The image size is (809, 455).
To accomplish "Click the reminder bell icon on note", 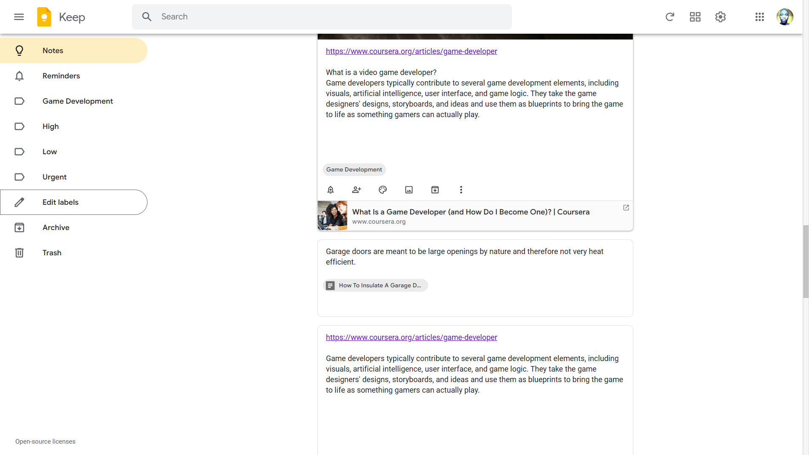I will coord(331,190).
